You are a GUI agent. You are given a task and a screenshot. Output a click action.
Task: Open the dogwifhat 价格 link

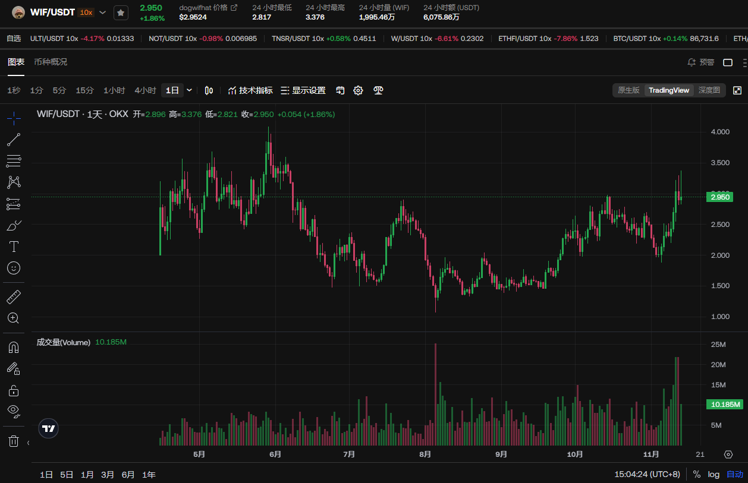coord(208,8)
